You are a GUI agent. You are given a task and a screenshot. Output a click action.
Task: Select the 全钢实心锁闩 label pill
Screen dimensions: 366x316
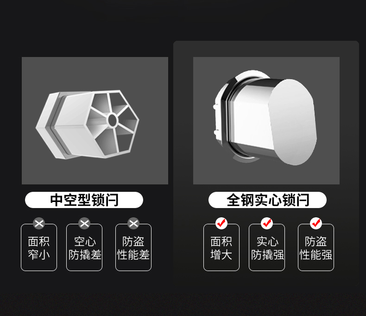pyautogui.click(x=267, y=200)
